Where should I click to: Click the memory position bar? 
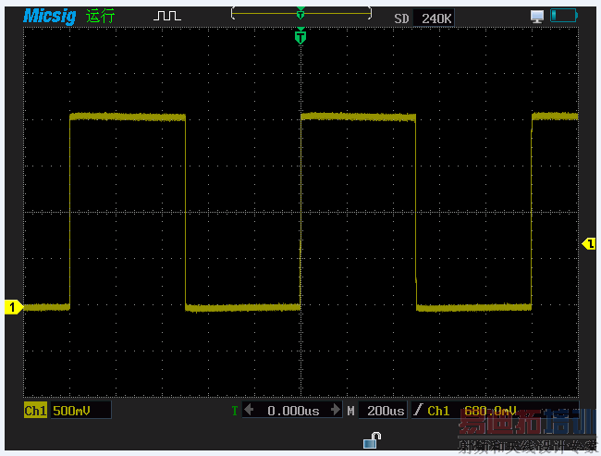(300, 13)
